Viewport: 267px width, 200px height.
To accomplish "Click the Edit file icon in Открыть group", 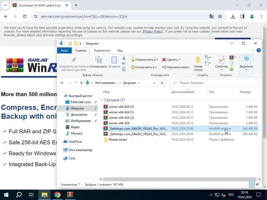I will click(x=232, y=64).
